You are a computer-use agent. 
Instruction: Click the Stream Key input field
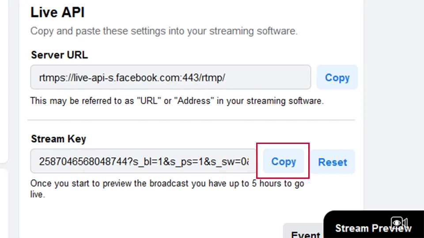coord(143,161)
